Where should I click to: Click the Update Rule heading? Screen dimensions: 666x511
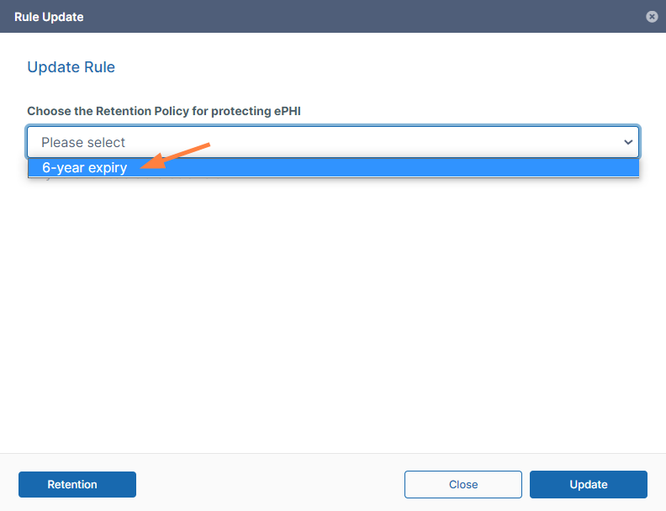coord(71,67)
